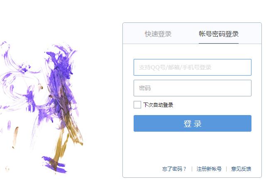Click the 下次自动登录 label text
This screenshot has height=189, width=266.
[x=158, y=105]
